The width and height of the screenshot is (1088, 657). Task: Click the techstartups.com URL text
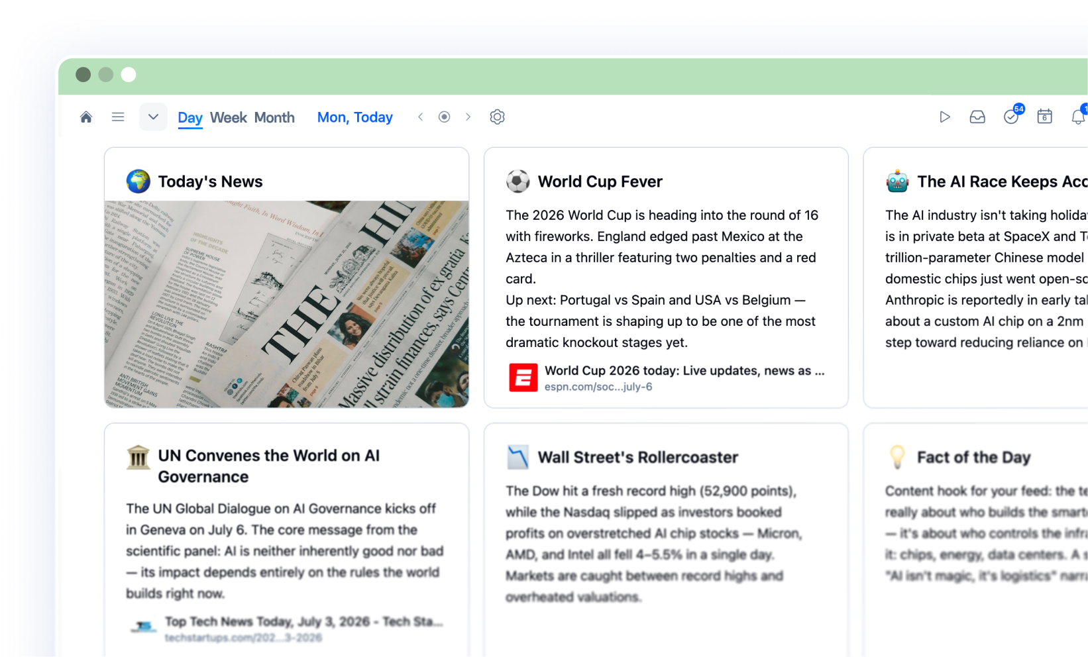[243, 638]
